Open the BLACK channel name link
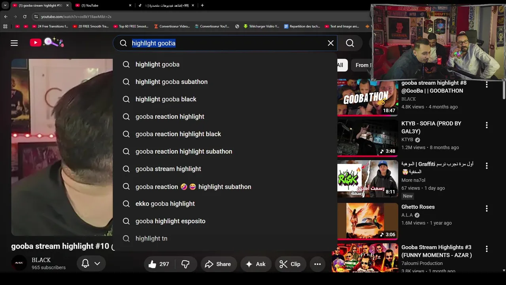This screenshot has width=506, height=285. pos(41,260)
